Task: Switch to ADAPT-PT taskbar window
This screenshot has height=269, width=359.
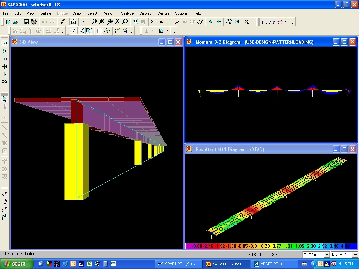Action: [x=177, y=264]
